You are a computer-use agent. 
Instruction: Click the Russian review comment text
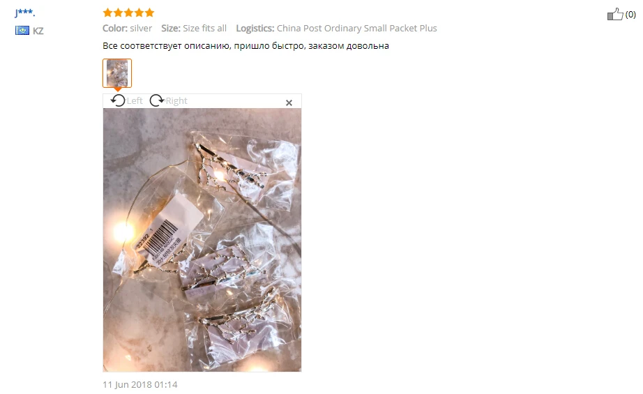(245, 45)
